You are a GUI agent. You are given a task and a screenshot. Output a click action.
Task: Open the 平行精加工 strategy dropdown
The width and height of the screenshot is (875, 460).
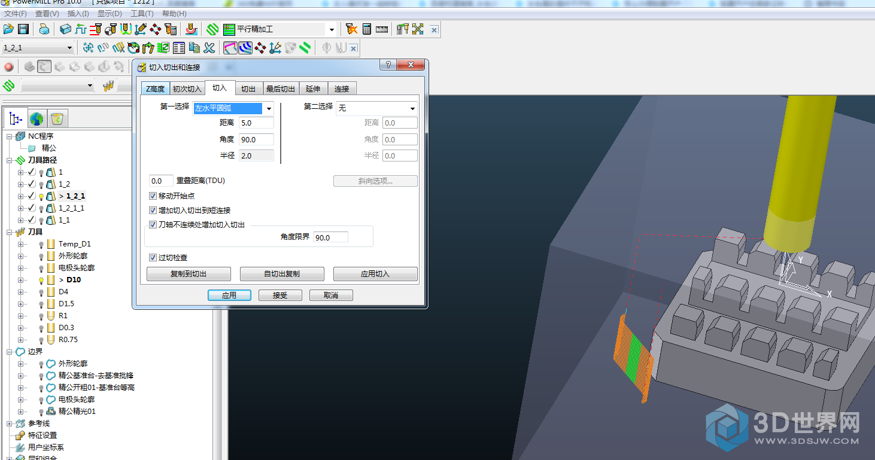[x=332, y=29]
